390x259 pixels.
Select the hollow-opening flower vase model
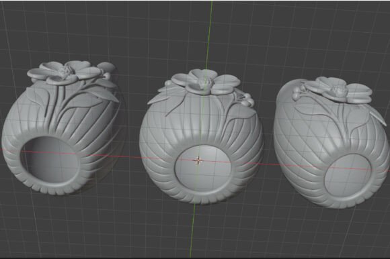click(62, 127)
